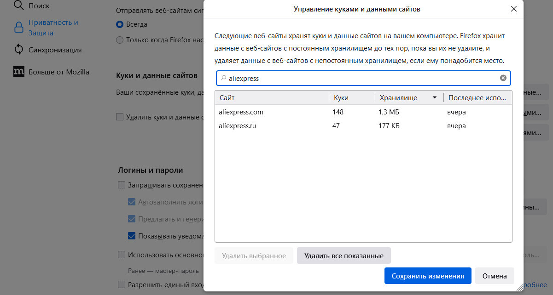This screenshot has height=295, width=553.
Task: Click 'Удалить все показанные' button
Action: [x=343, y=255]
